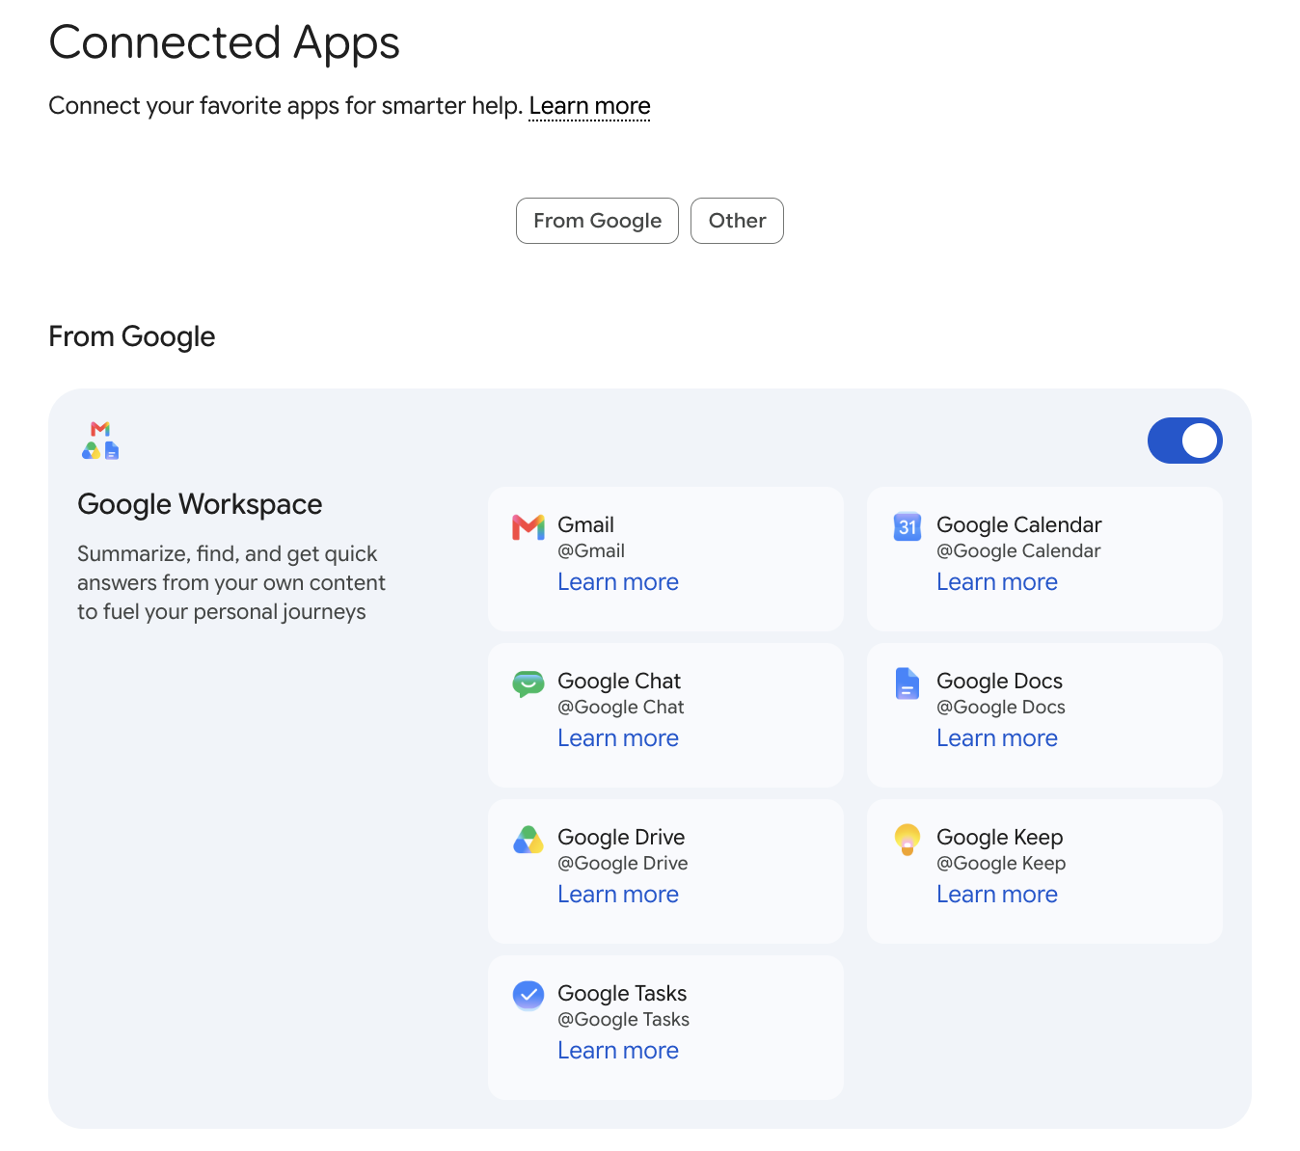The width and height of the screenshot is (1300, 1151).
Task: Click the Google Drive app name
Action: (x=621, y=837)
